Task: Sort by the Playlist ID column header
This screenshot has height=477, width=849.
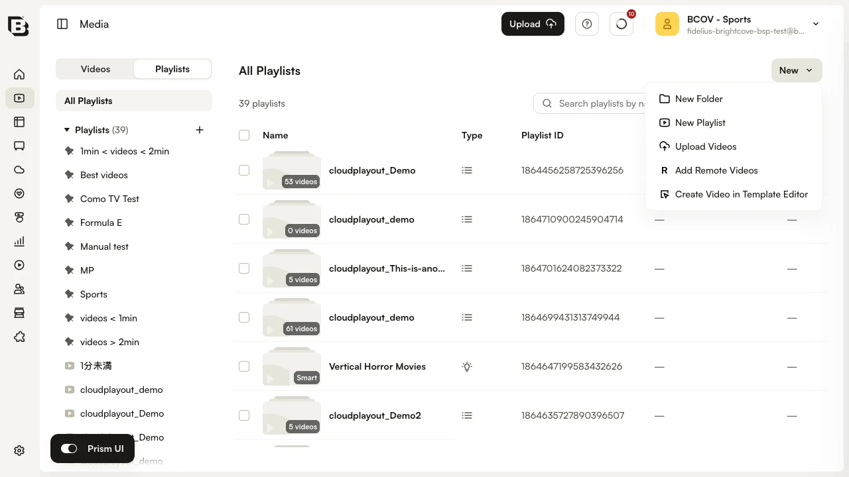Action: [x=542, y=135]
